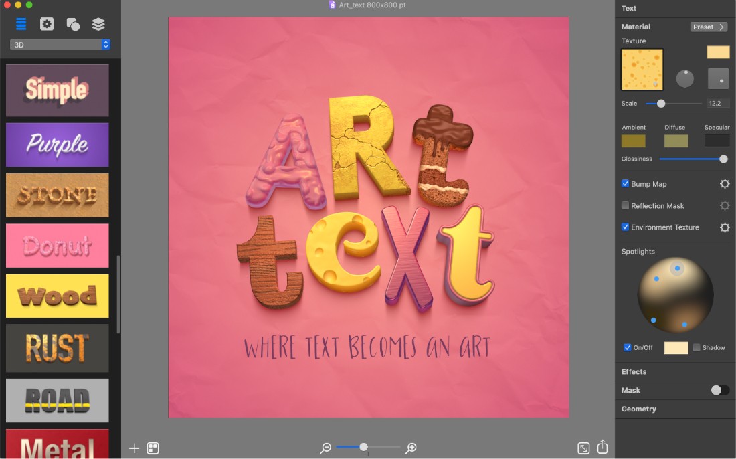Select the RUST style preset

click(x=58, y=348)
